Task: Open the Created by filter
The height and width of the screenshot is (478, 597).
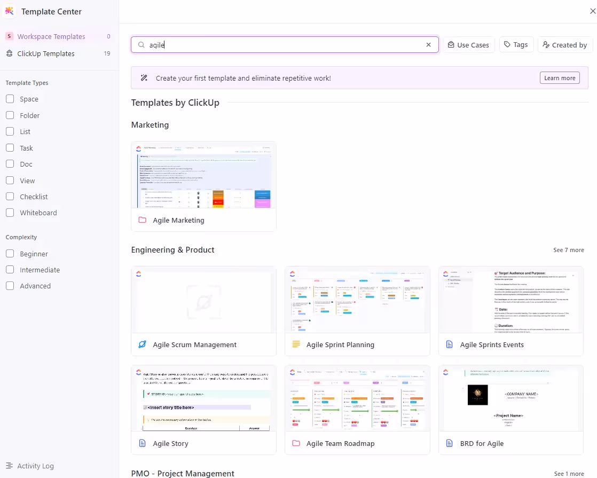Action: point(564,45)
